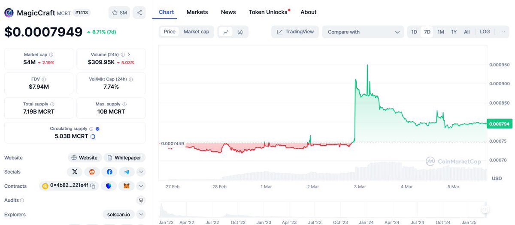Open the Token Unlocks tab
Screen dimensions: 515x225
tap(268, 12)
